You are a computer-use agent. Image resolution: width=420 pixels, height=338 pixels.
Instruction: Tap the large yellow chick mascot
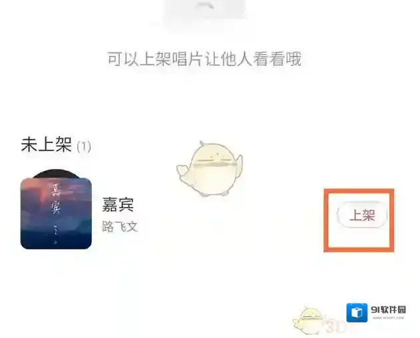[210, 169]
